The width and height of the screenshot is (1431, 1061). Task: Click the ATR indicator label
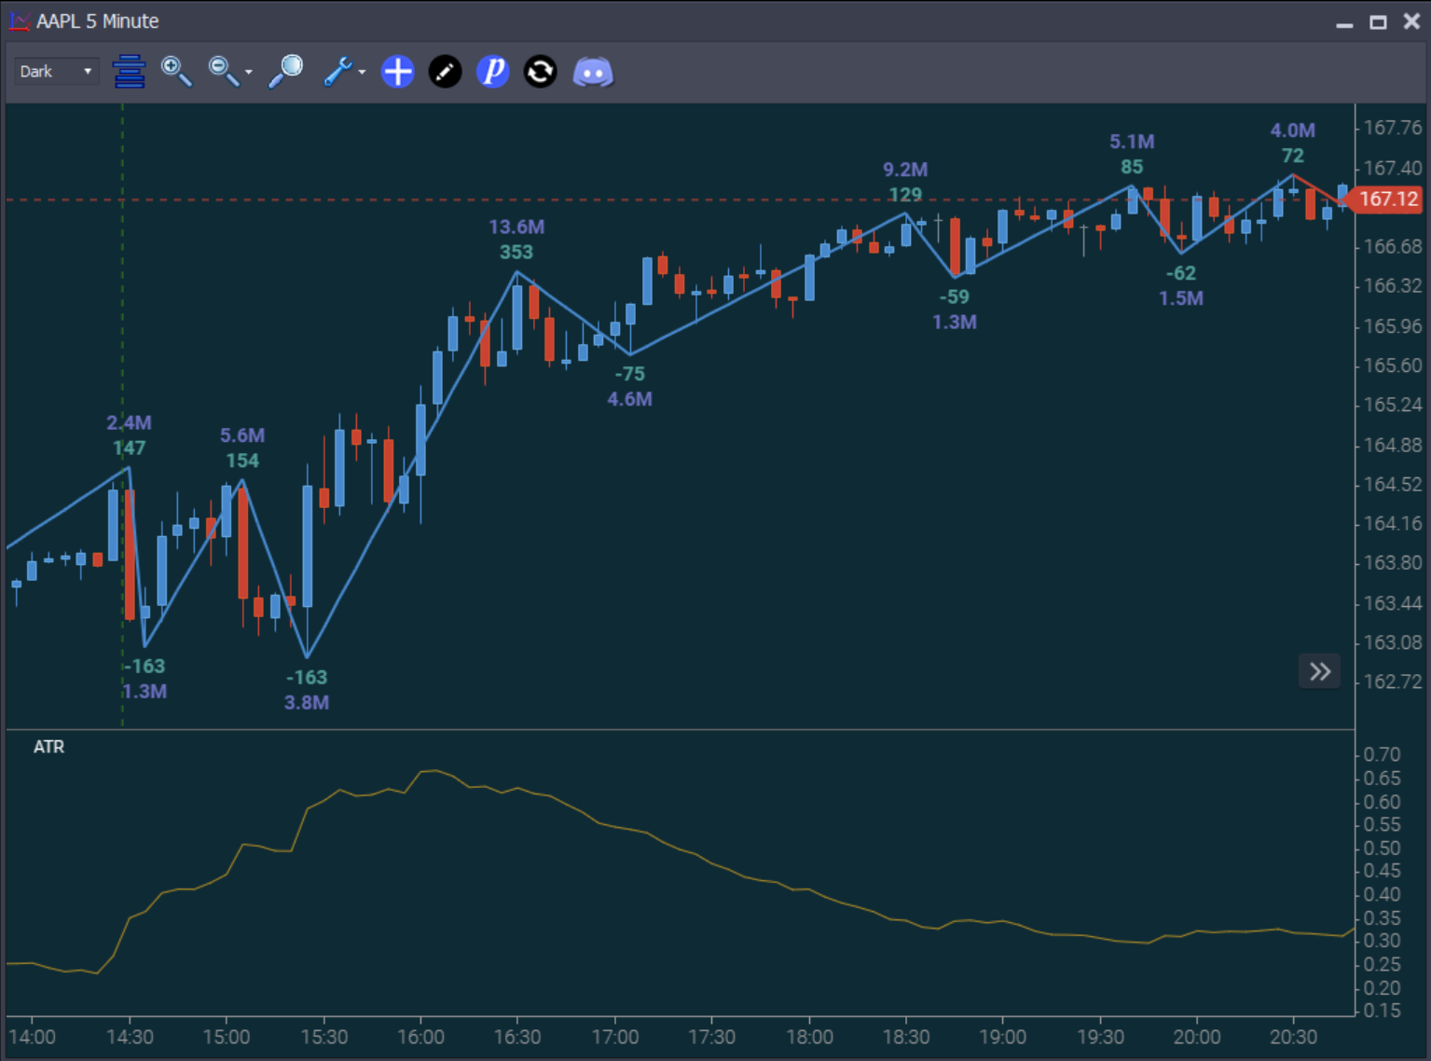click(x=48, y=747)
